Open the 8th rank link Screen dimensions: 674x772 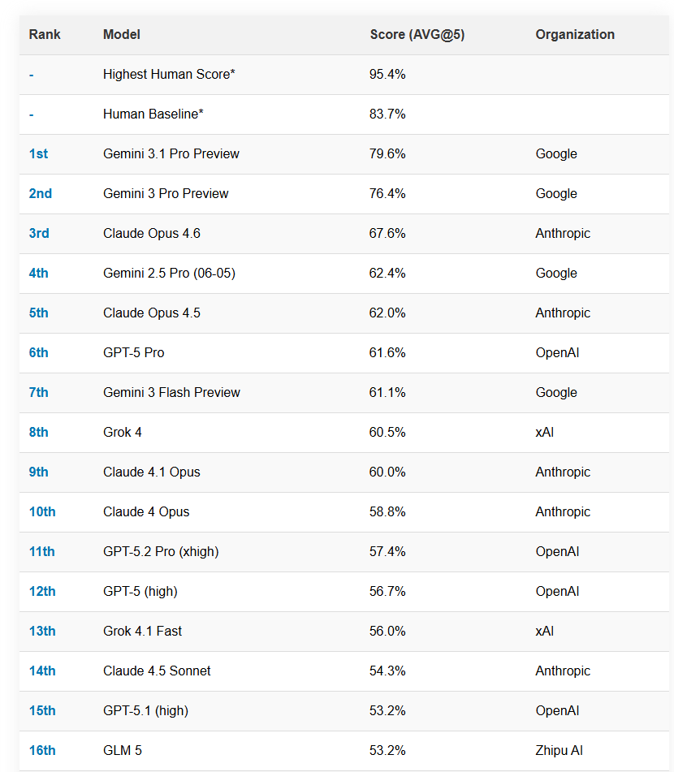(38, 433)
